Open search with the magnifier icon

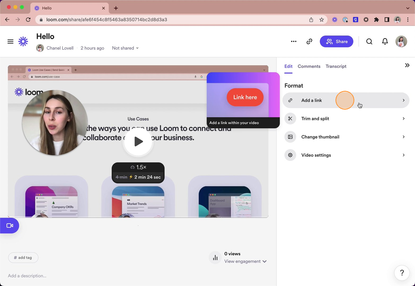coord(369,41)
